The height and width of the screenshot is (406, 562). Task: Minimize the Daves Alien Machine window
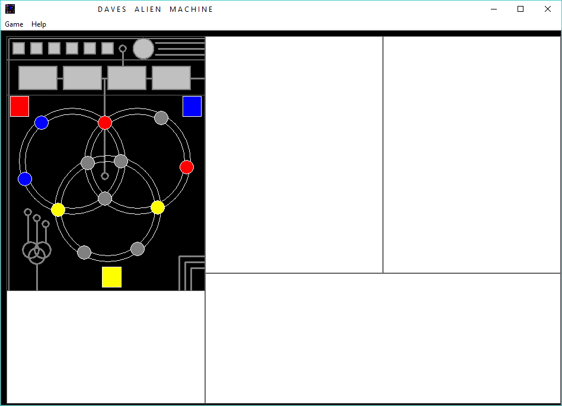point(494,9)
